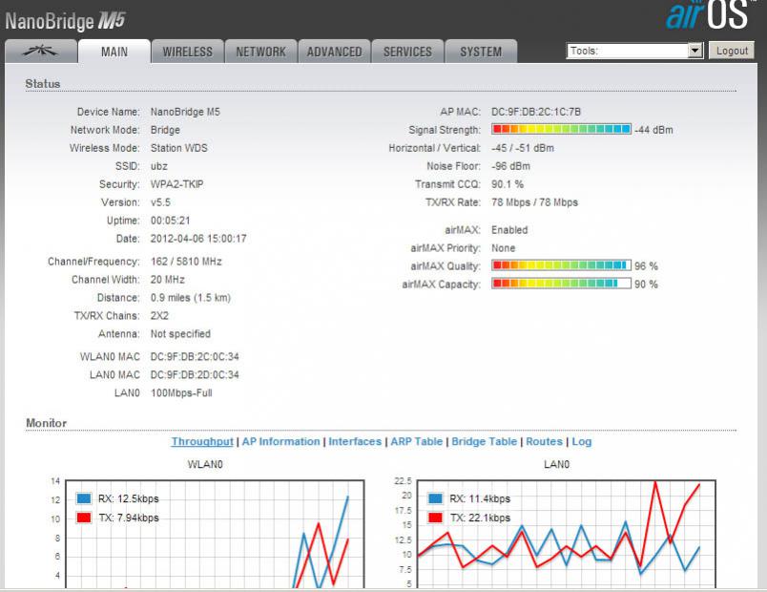Screen dimensions: 767x592
Task: Click the NanoBridge M5 logo
Action: (x=65, y=19)
